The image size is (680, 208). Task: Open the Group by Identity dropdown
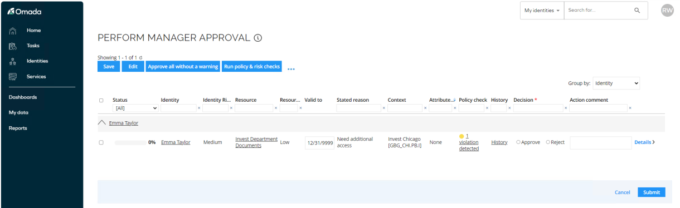616,83
